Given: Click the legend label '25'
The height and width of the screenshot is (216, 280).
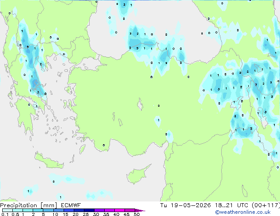Looking at the screenshot, I should (86, 214).
